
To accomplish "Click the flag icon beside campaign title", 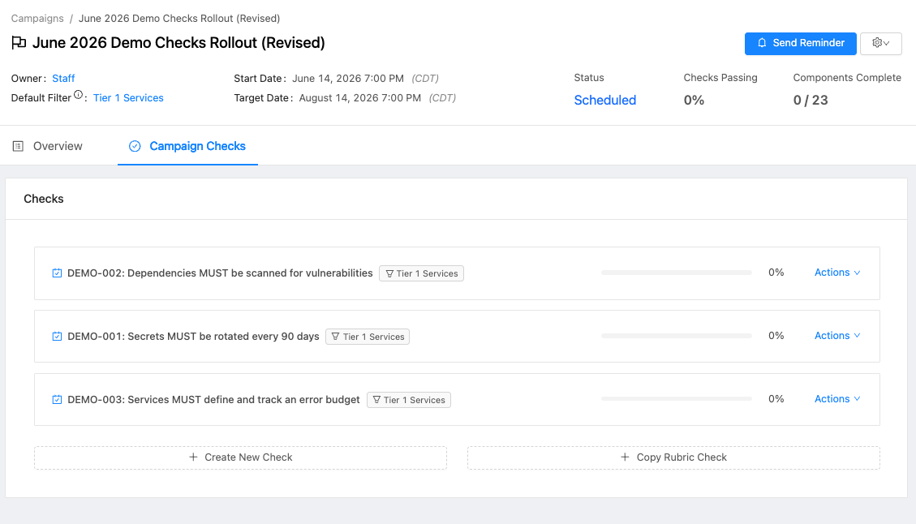I will tap(19, 43).
